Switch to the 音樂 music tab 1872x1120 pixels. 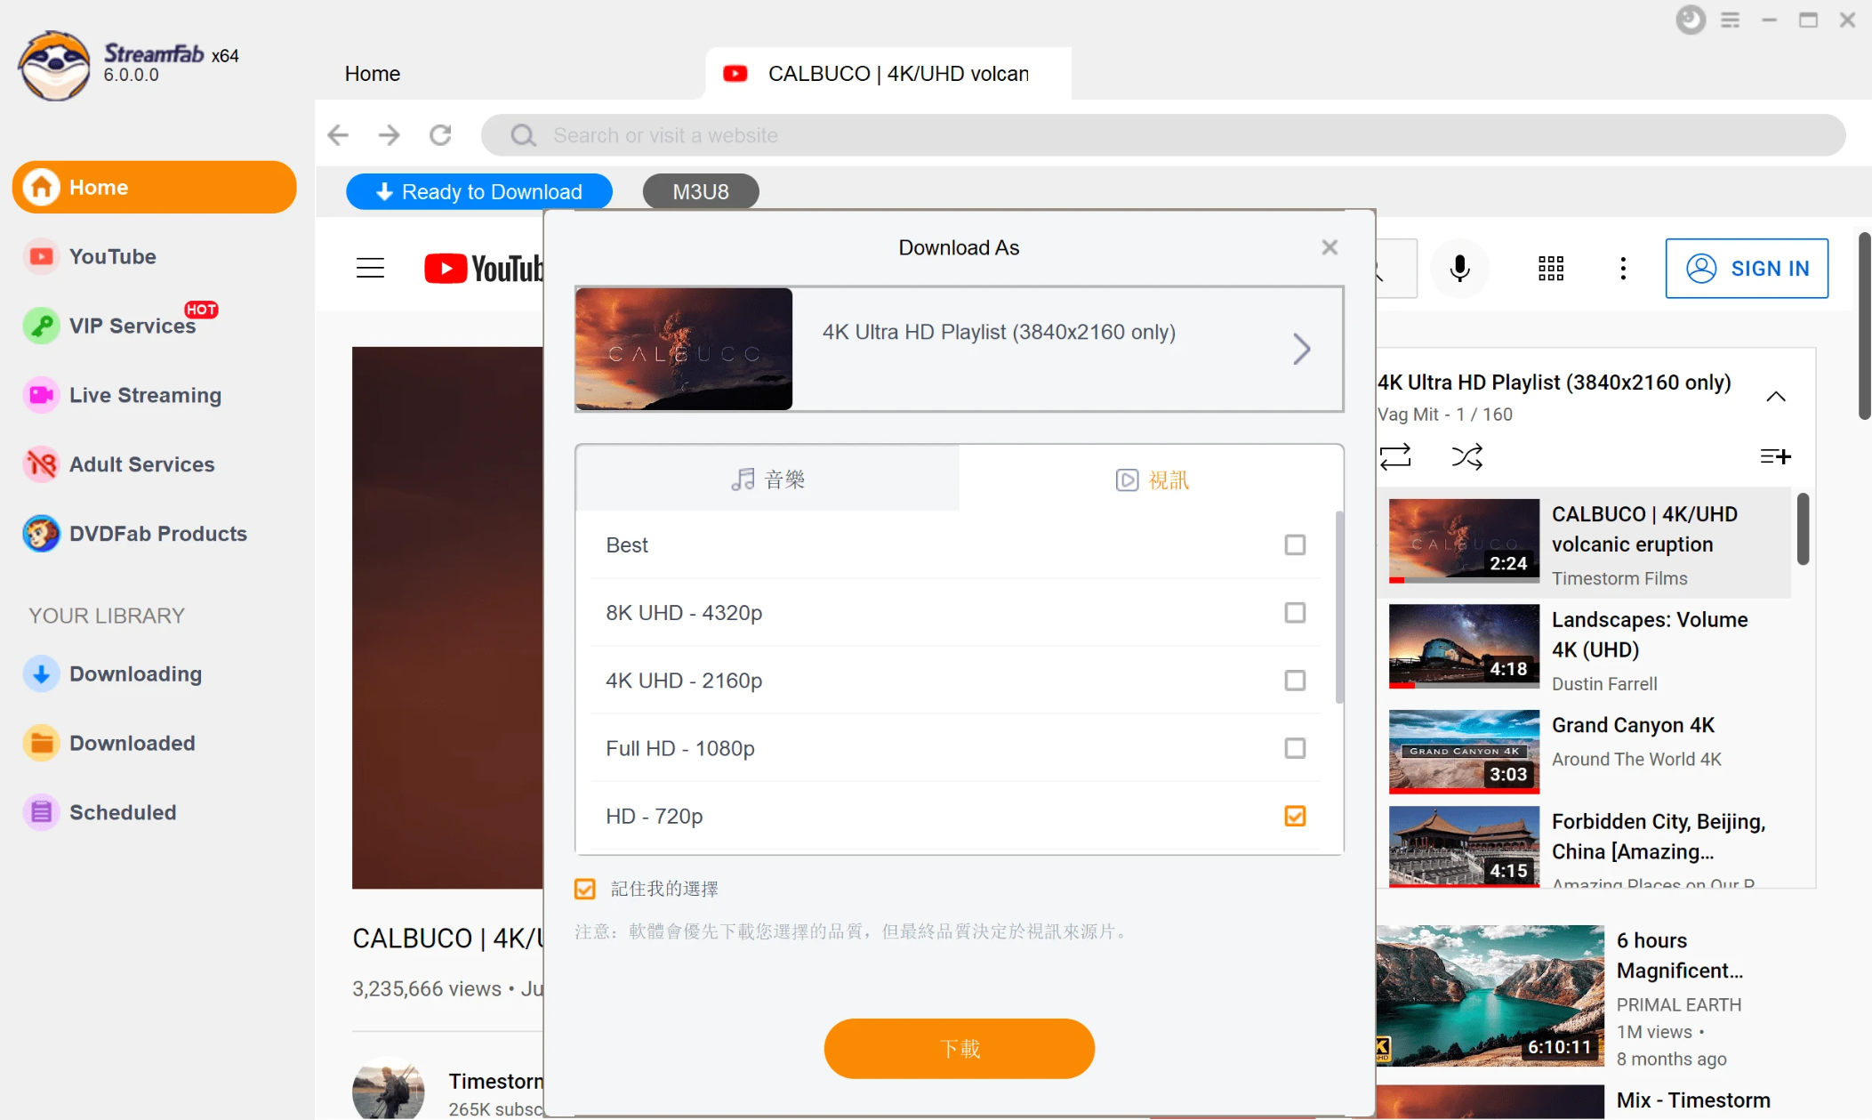[x=767, y=479]
